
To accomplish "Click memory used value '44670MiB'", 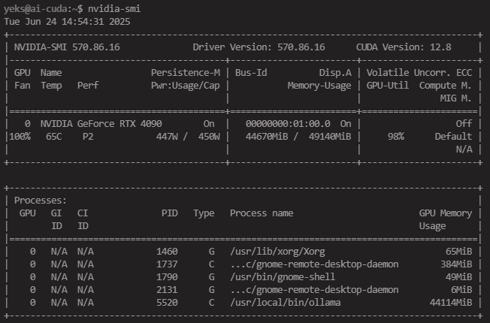I will click(x=267, y=137).
